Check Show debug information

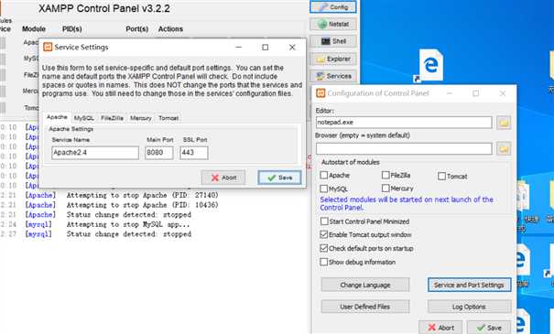[324, 262]
